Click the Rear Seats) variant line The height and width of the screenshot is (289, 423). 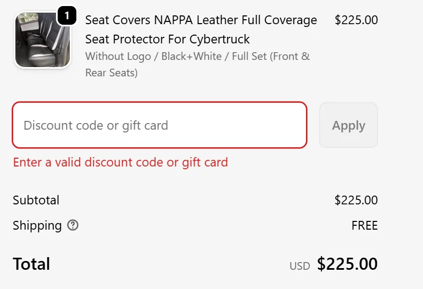(112, 73)
